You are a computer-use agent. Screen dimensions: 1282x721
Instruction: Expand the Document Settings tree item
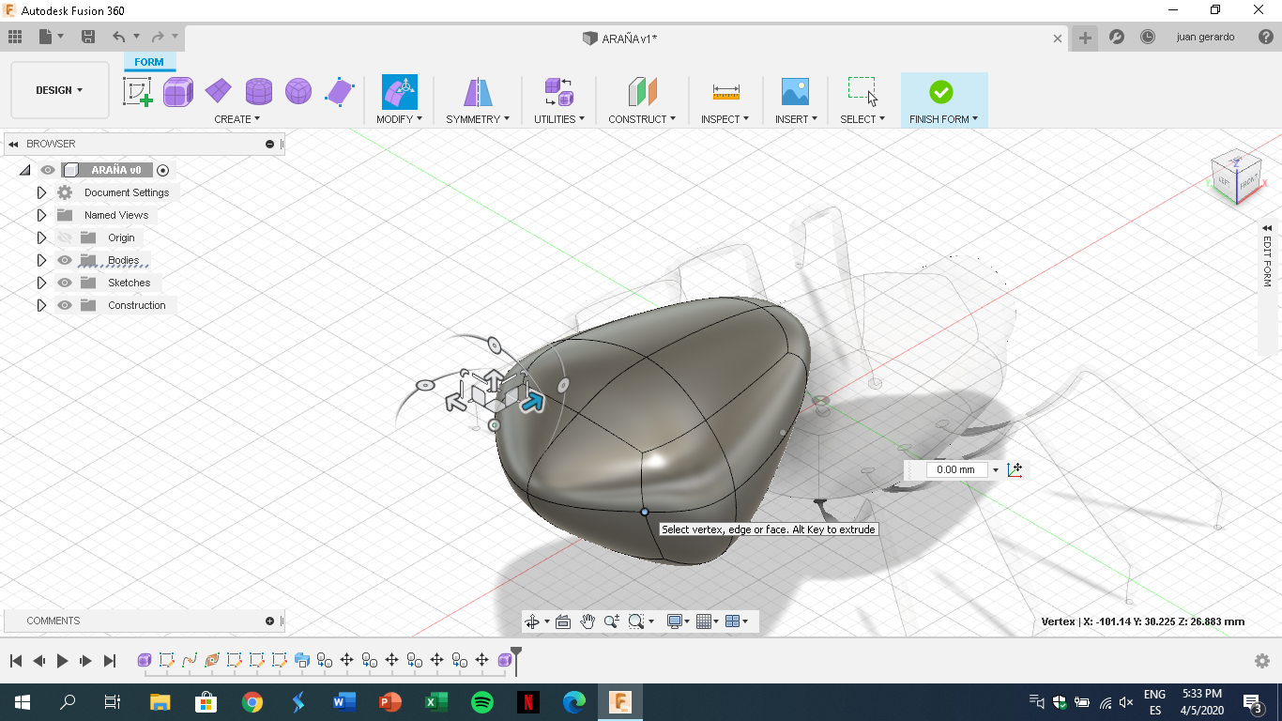(41, 192)
